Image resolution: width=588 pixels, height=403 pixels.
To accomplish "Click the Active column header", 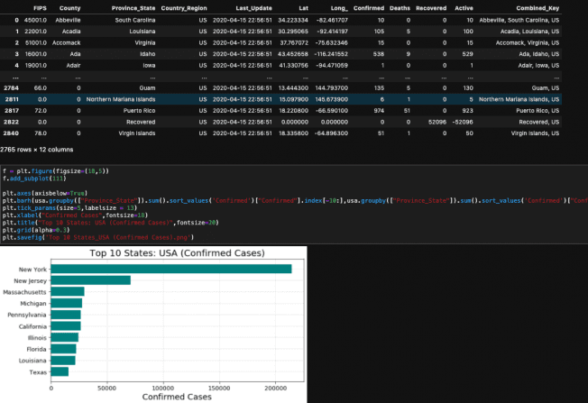I will (x=464, y=8).
